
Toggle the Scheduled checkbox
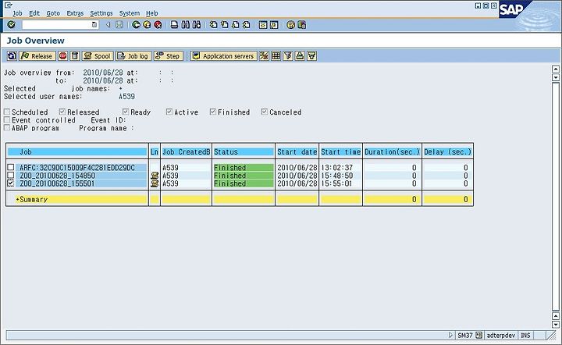[x=7, y=112]
